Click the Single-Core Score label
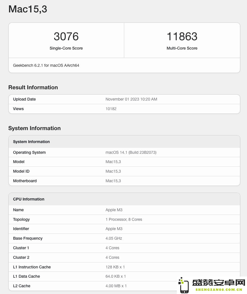Screen dimensions: 247x294 pos(66,48)
